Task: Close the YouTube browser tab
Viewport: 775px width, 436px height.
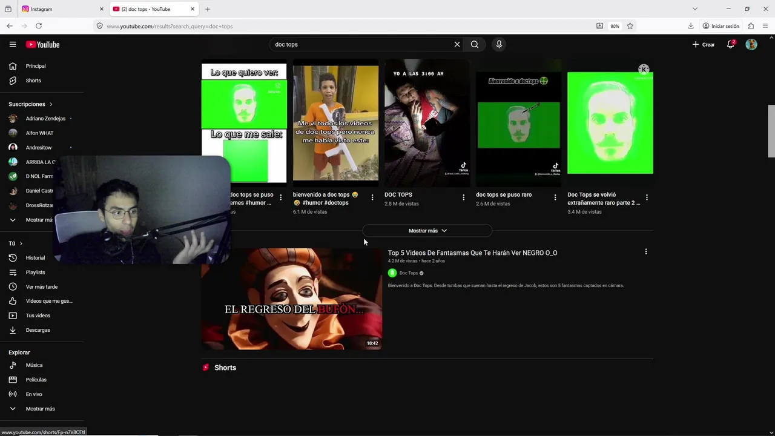Action: pyautogui.click(x=193, y=9)
